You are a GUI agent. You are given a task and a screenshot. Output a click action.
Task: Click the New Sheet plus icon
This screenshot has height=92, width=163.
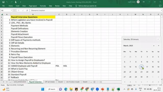point(94,82)
